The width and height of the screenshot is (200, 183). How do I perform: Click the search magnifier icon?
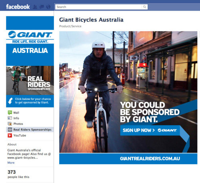click(144, 7)
